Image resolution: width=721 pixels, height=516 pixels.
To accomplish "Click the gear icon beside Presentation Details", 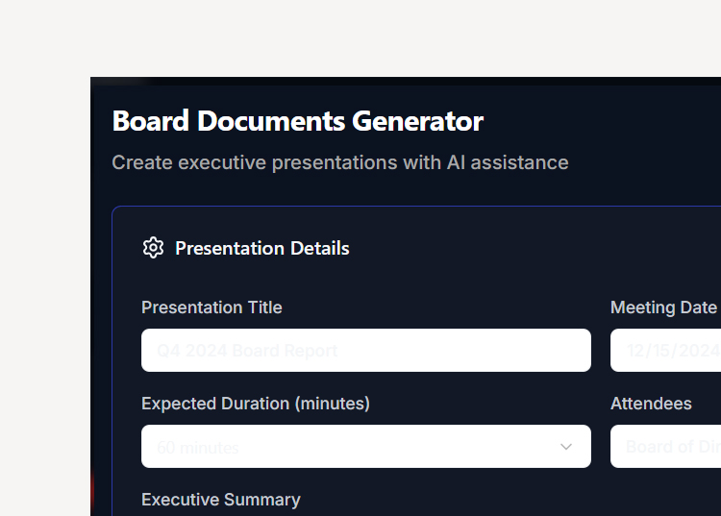I will pos(153,248).
